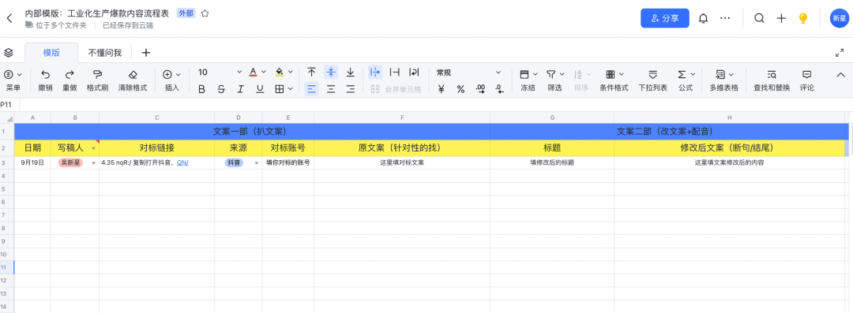Open the QN/ link in C3
853x313 pixels.
pyautogui.click(x=182, y=162)
